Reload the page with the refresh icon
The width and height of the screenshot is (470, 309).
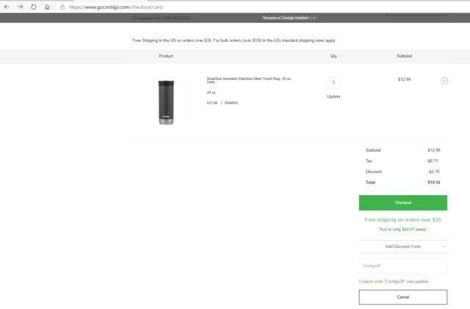(x=34, y=7)
